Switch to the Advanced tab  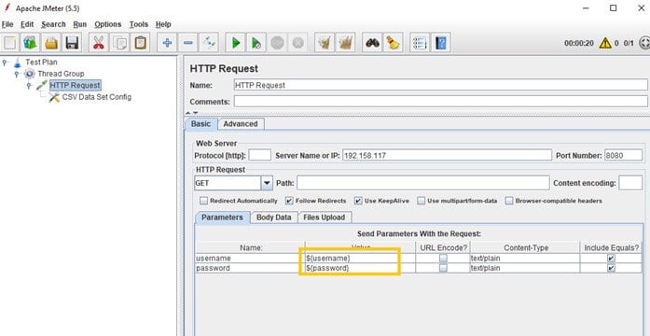pos(241,123)
